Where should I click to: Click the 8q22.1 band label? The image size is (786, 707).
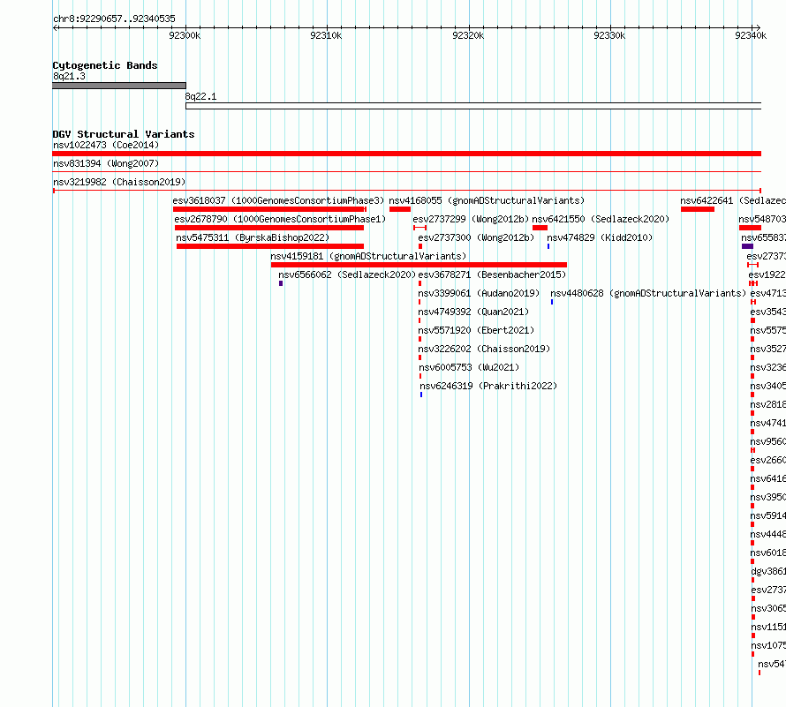(200, 96)
